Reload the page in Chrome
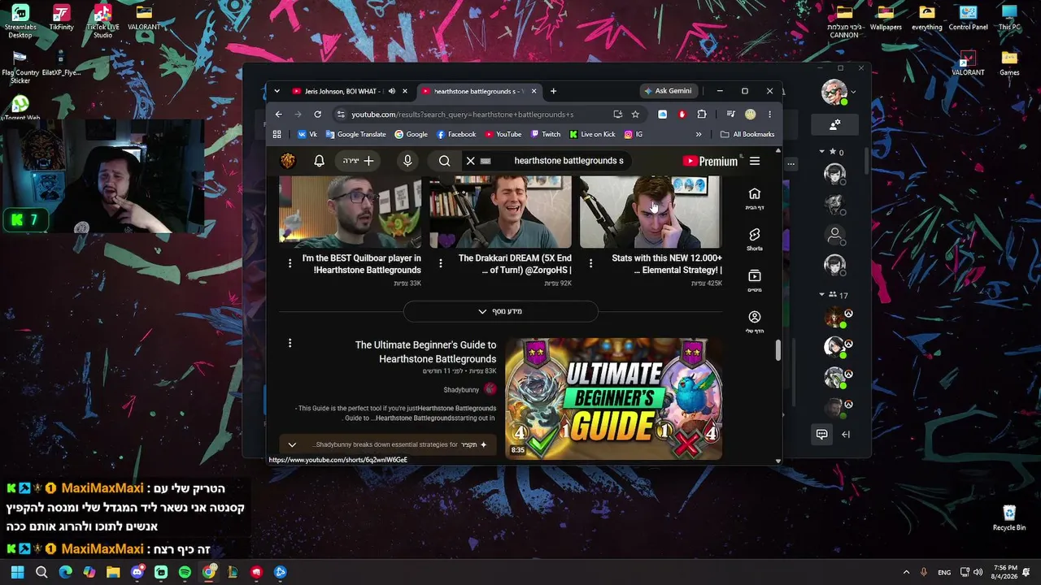 click(x=317, y=115)
